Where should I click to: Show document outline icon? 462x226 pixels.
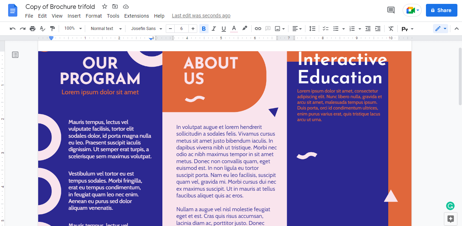tap(15, 55)
